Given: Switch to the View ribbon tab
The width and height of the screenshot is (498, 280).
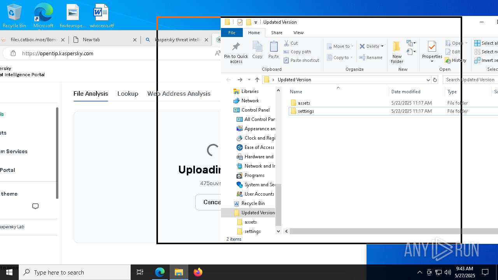Looking at the screenshot, I should click(298, 33).
